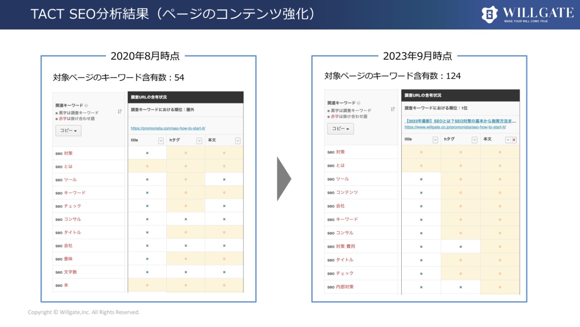
Task: Open the www.willgate.co.jp/promonista URL link
Action: point(455,127)
